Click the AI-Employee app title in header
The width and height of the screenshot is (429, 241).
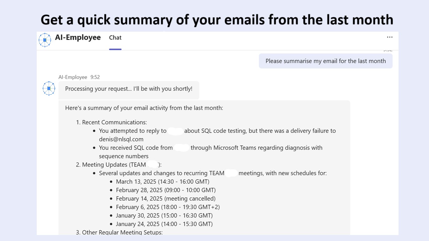78,38
